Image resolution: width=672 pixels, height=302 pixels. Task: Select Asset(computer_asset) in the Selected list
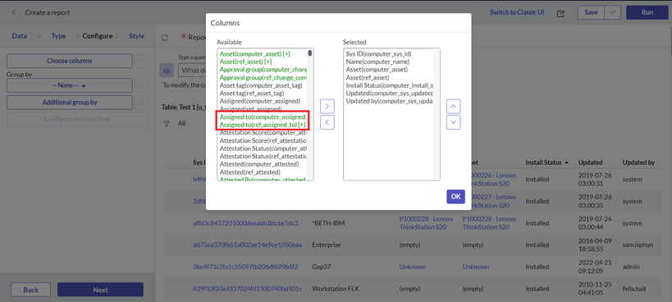tap(377, 70)
